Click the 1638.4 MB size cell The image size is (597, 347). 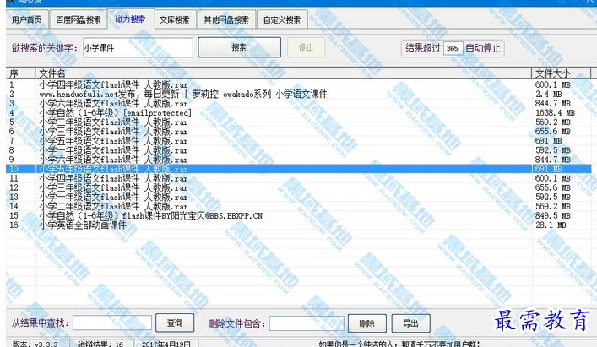click(555, 112)
